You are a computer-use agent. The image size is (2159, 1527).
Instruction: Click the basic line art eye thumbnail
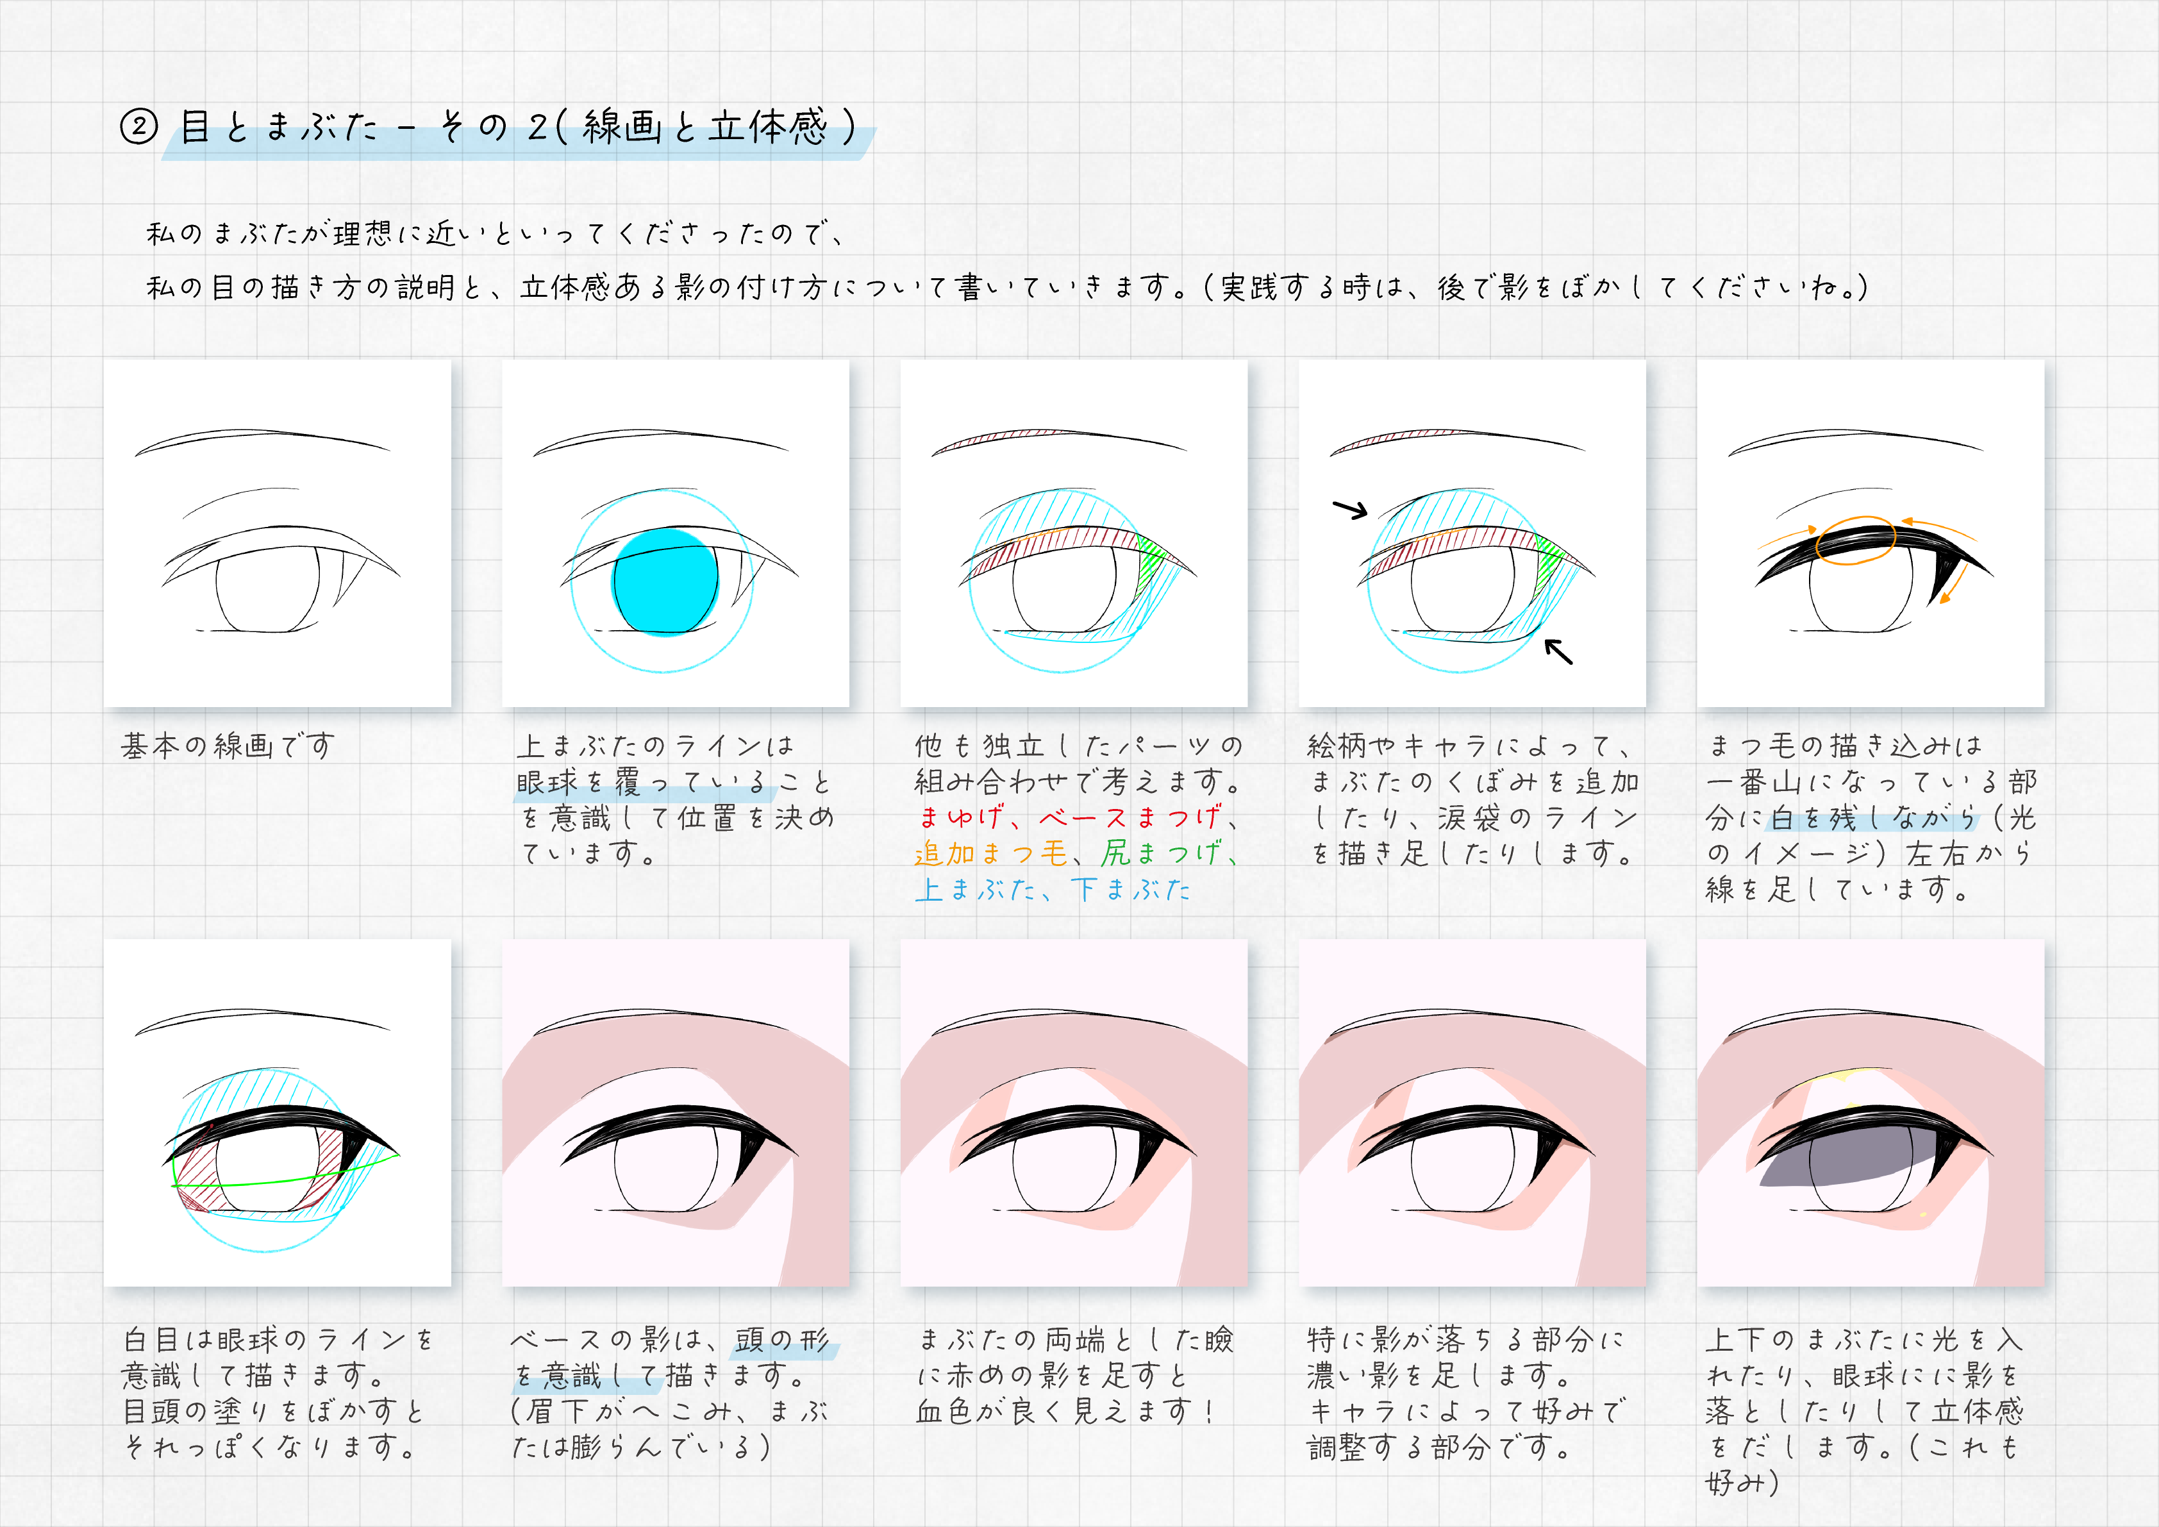pos(278,533)
